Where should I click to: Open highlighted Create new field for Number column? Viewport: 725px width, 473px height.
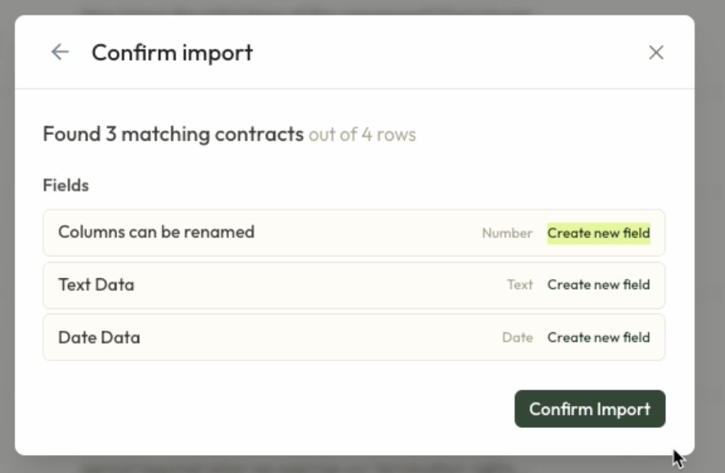coord(598,233)
